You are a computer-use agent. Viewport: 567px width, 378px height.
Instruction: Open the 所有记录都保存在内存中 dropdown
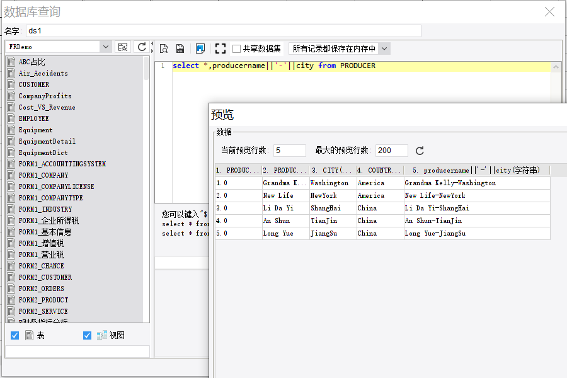[384, 49]
